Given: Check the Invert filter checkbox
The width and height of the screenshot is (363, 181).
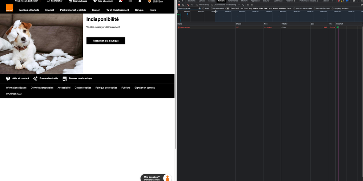Looking at the screenshot, I should point(203,8).
